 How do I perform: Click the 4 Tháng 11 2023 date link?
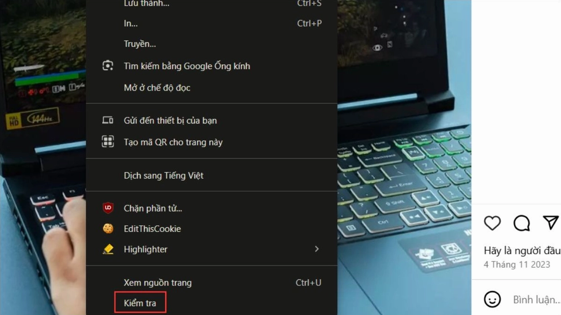[516, 264]
